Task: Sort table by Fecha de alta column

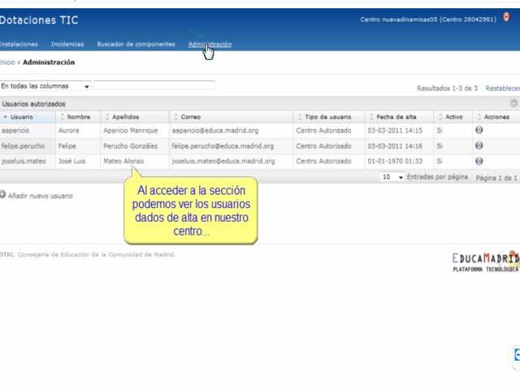Action: (399, 117)
